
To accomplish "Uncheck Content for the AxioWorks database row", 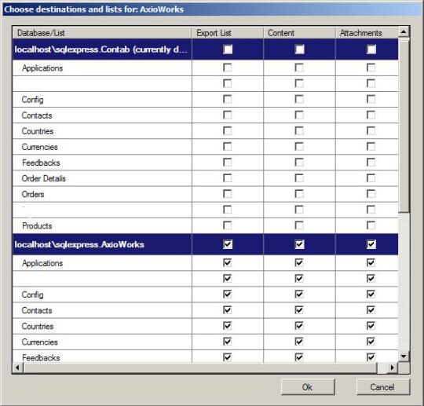I will [299, 244].
